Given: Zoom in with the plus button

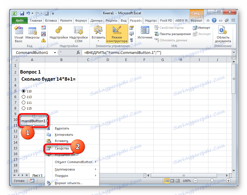Looking at the screenshot, I should click(x=228, y=181).
